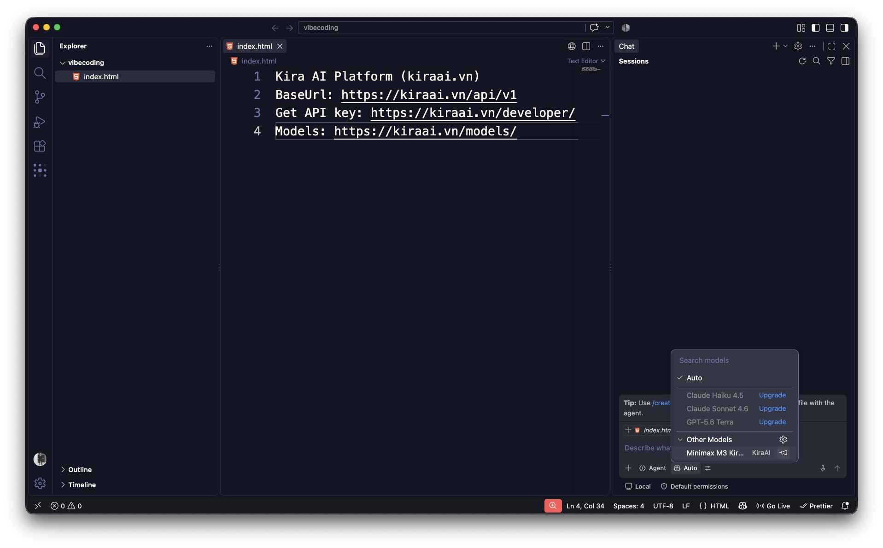
Task: Open preview globe icon in editor toolbar
Action: coord(572,46)
